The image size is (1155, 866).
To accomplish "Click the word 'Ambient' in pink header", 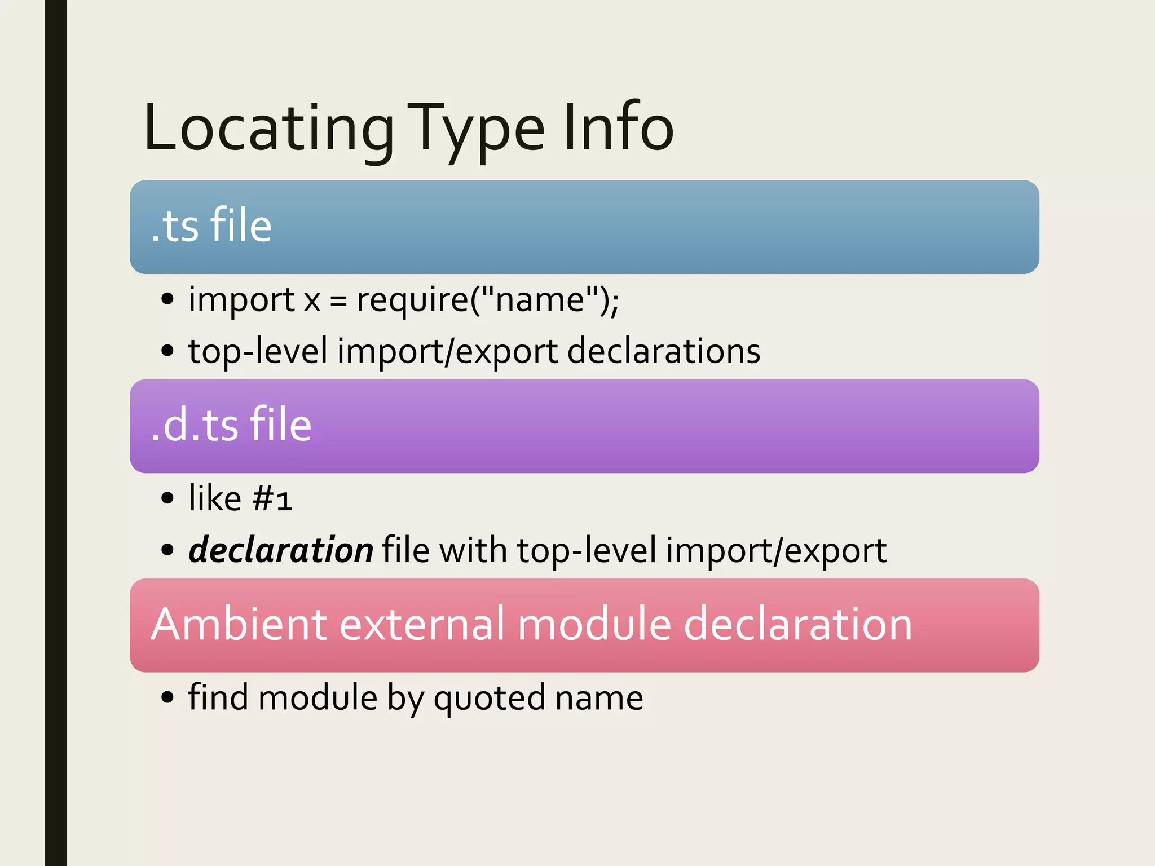I will pyautogui.click(x=239, y=625).
